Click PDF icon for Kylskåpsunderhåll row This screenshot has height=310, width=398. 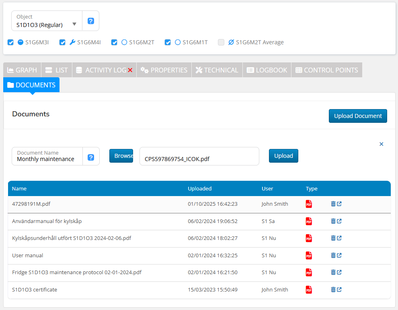(x=309, y=238)
